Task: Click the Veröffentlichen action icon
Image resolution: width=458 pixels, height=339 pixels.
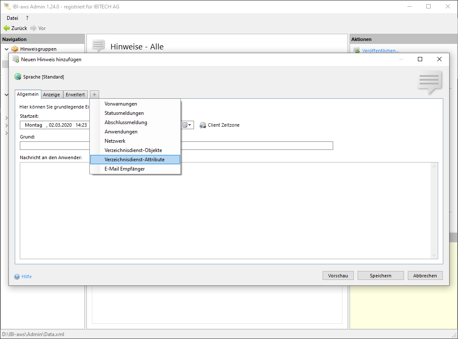Action: pos(356,51)
